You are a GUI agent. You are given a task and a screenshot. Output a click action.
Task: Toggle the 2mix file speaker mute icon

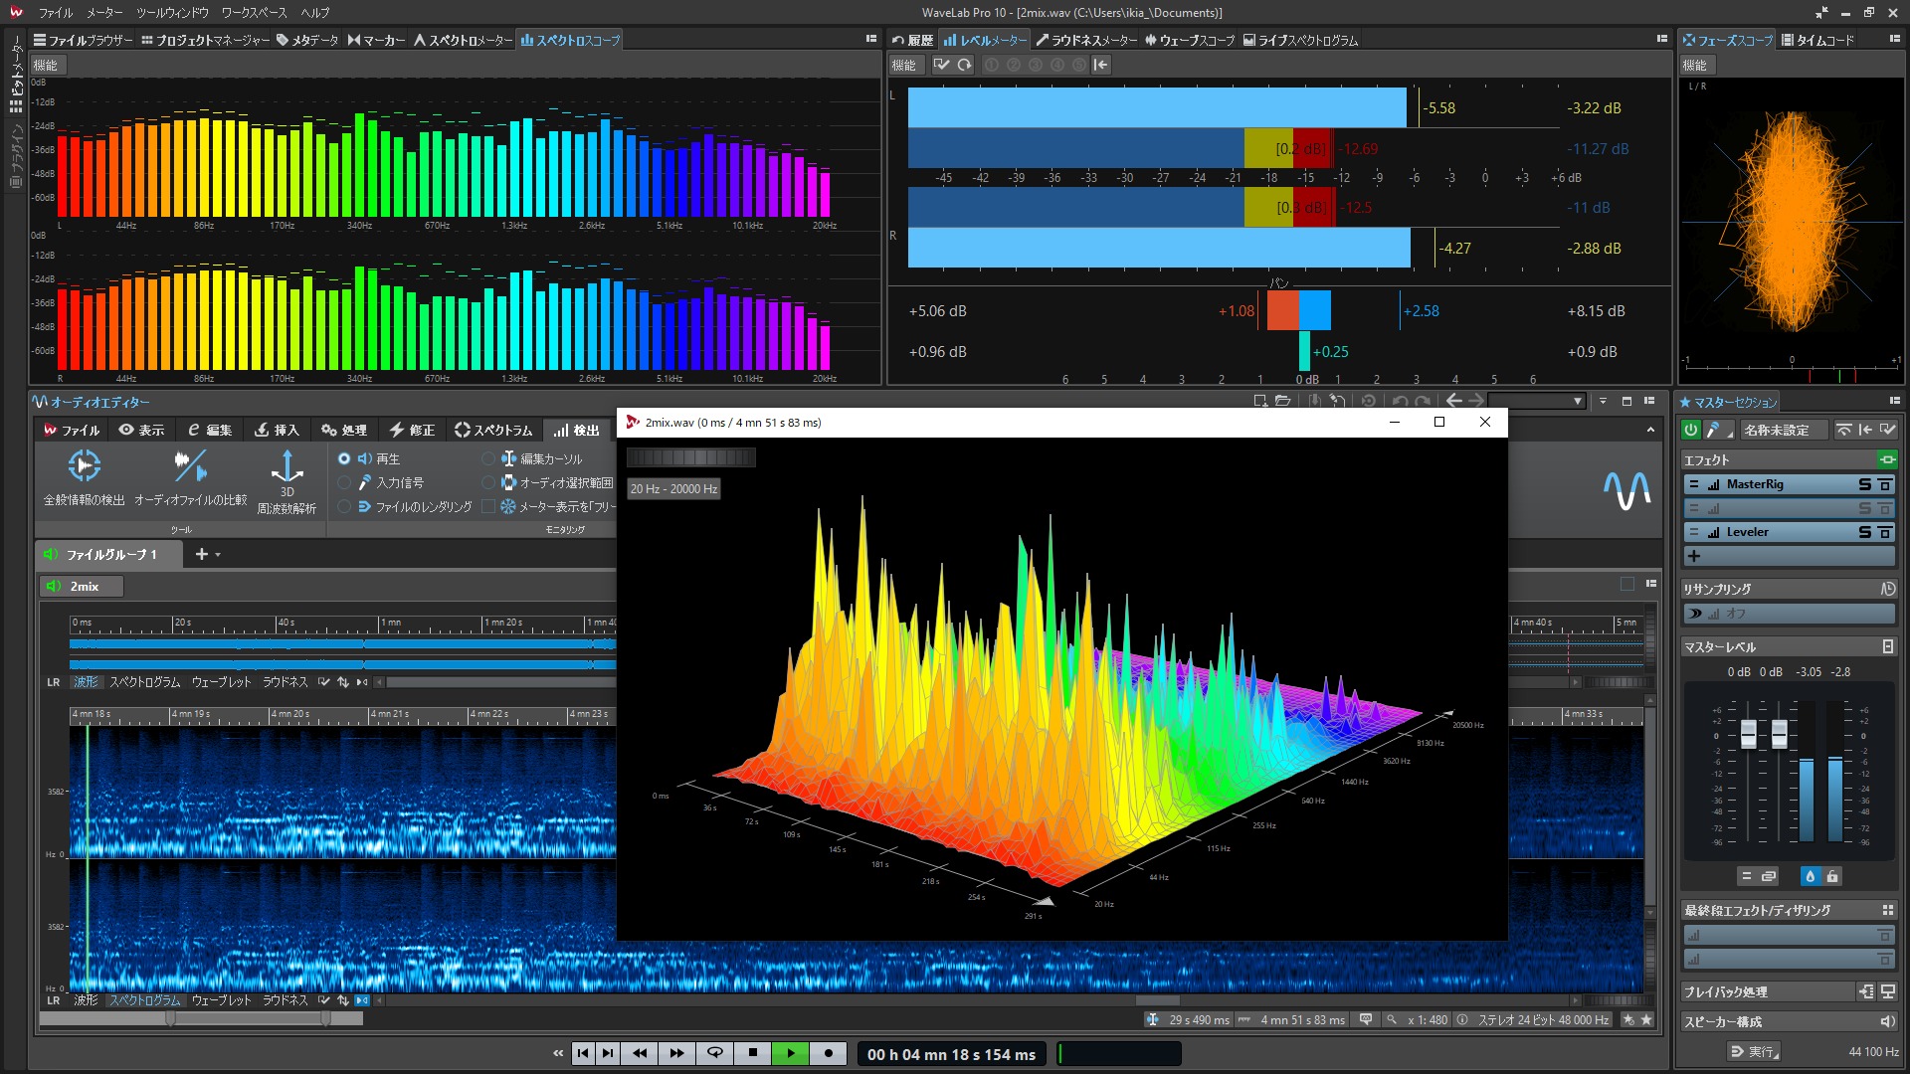[54, 586]
